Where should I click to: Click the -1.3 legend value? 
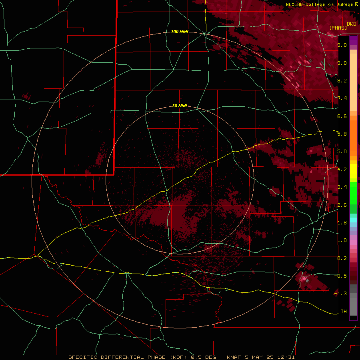(341, 294)
